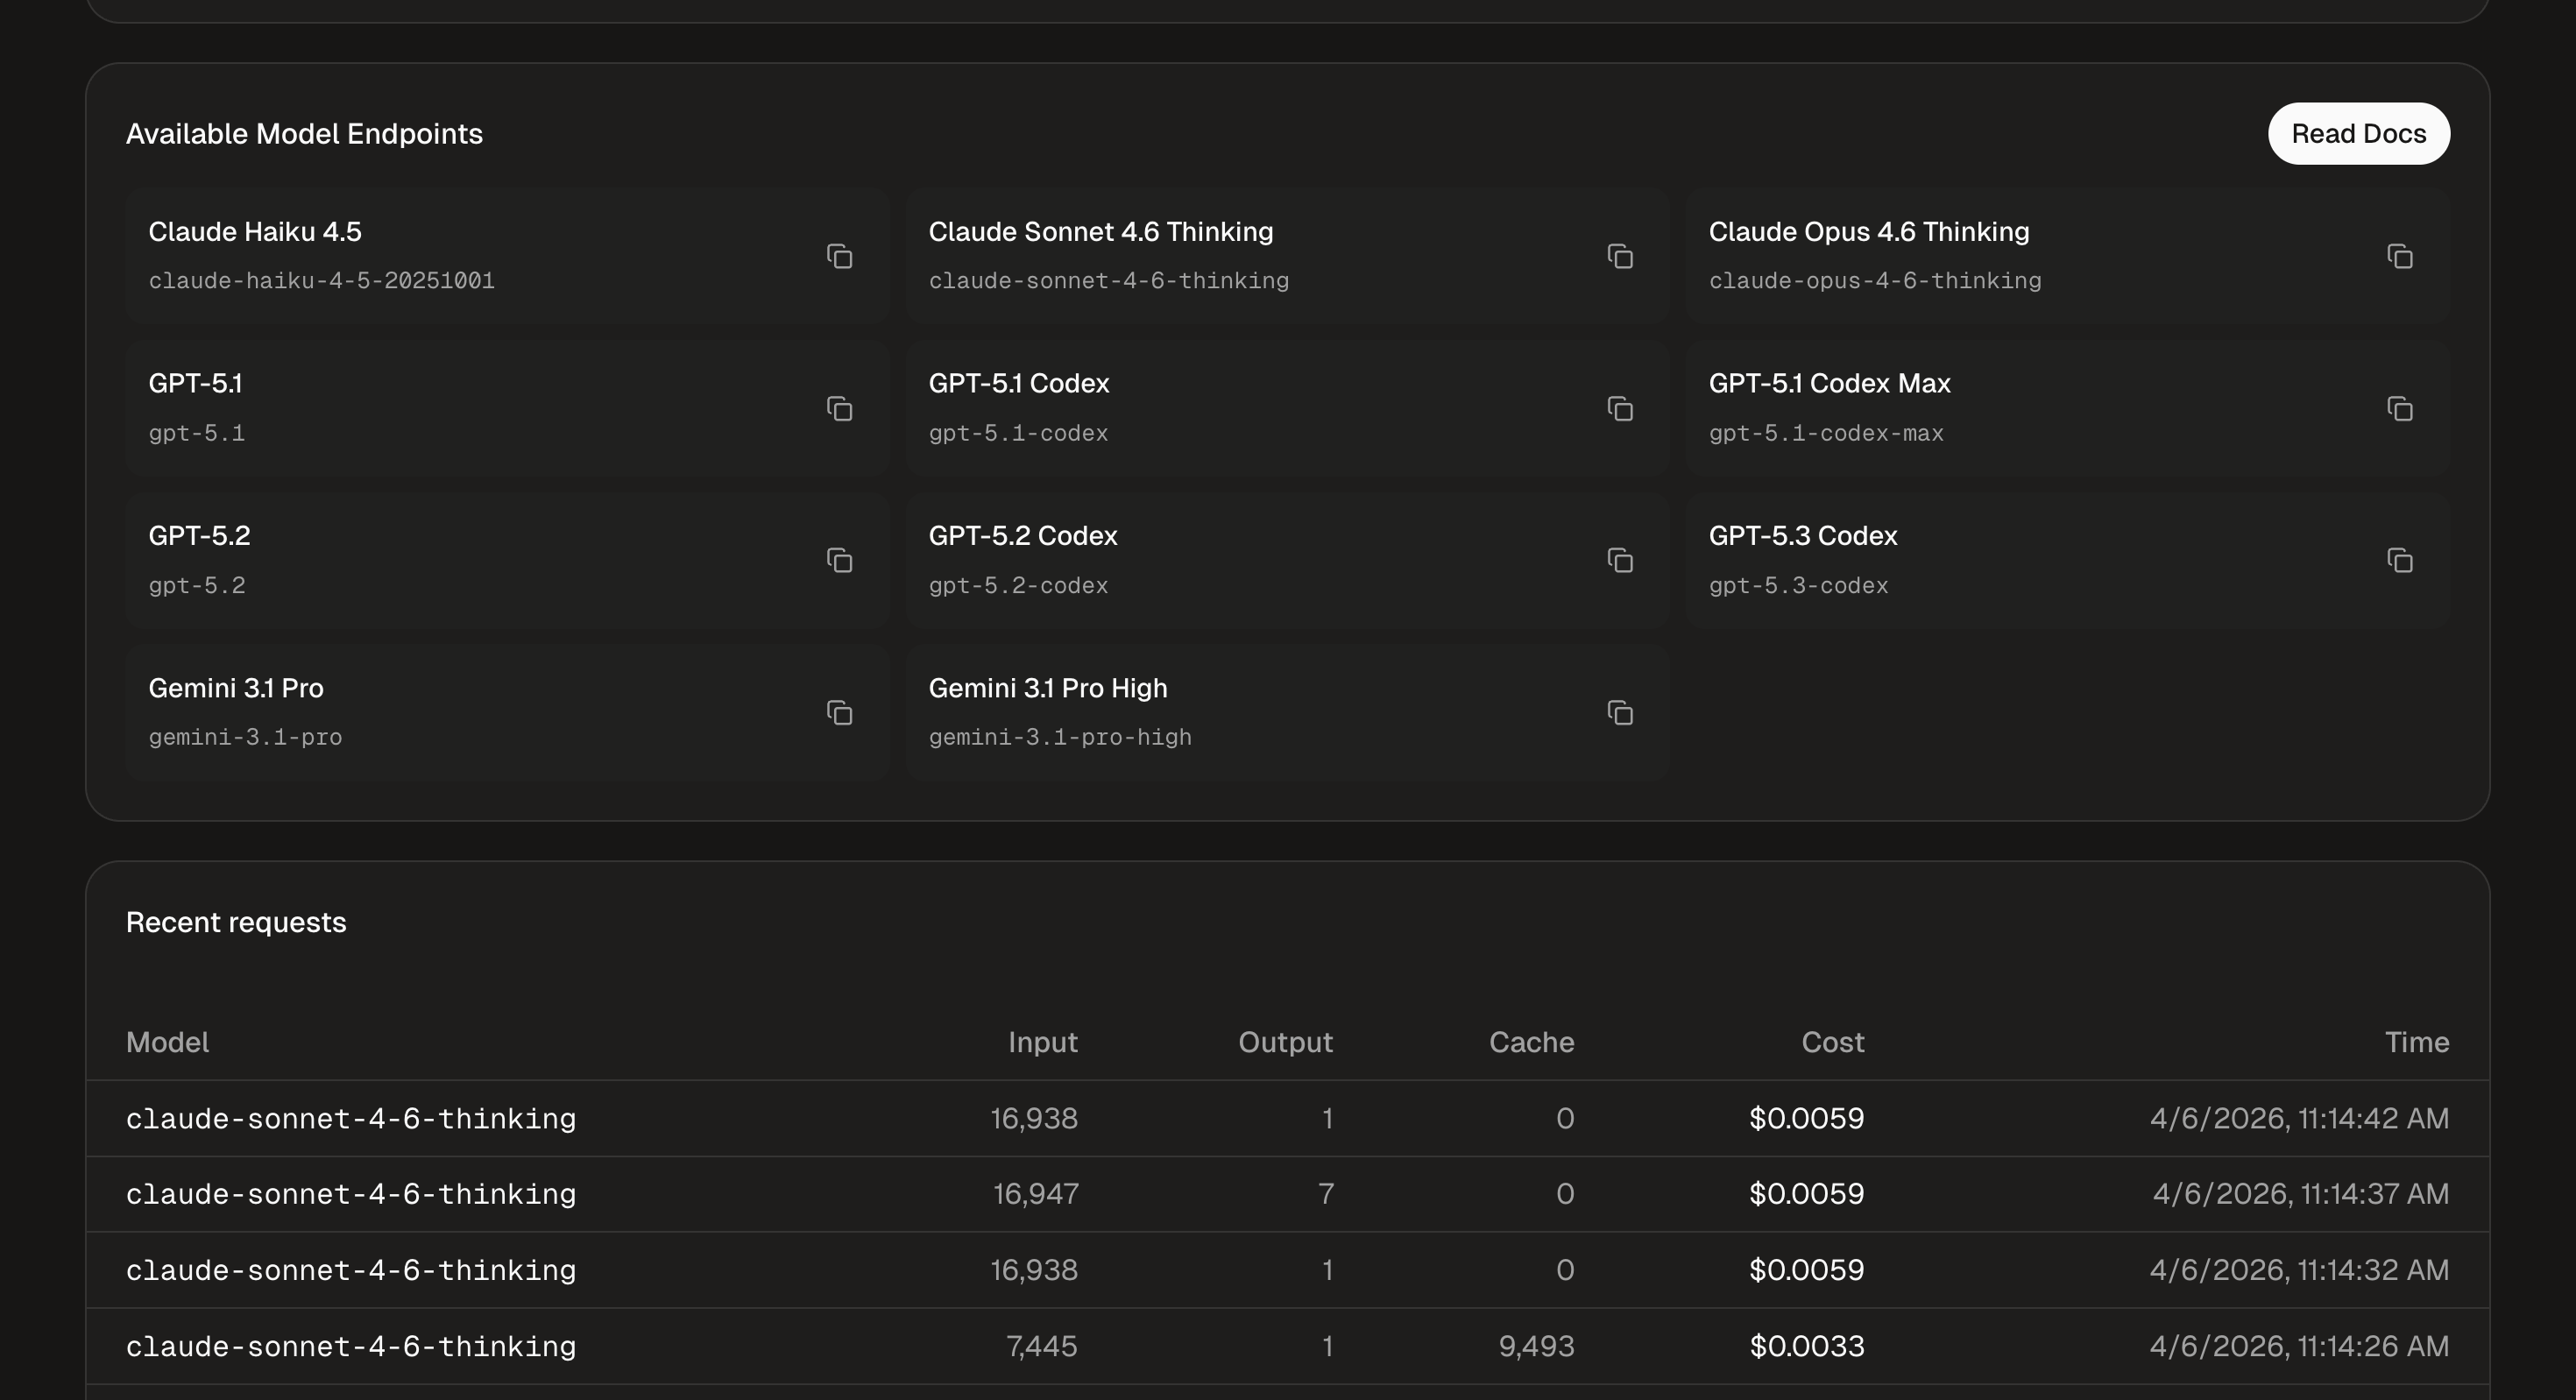Image resolution: width=2576 pixels, height=1400 pixels.
Task: Copy the GPT-5.2 Codex endpoint ID
Action: point(1620,560)
